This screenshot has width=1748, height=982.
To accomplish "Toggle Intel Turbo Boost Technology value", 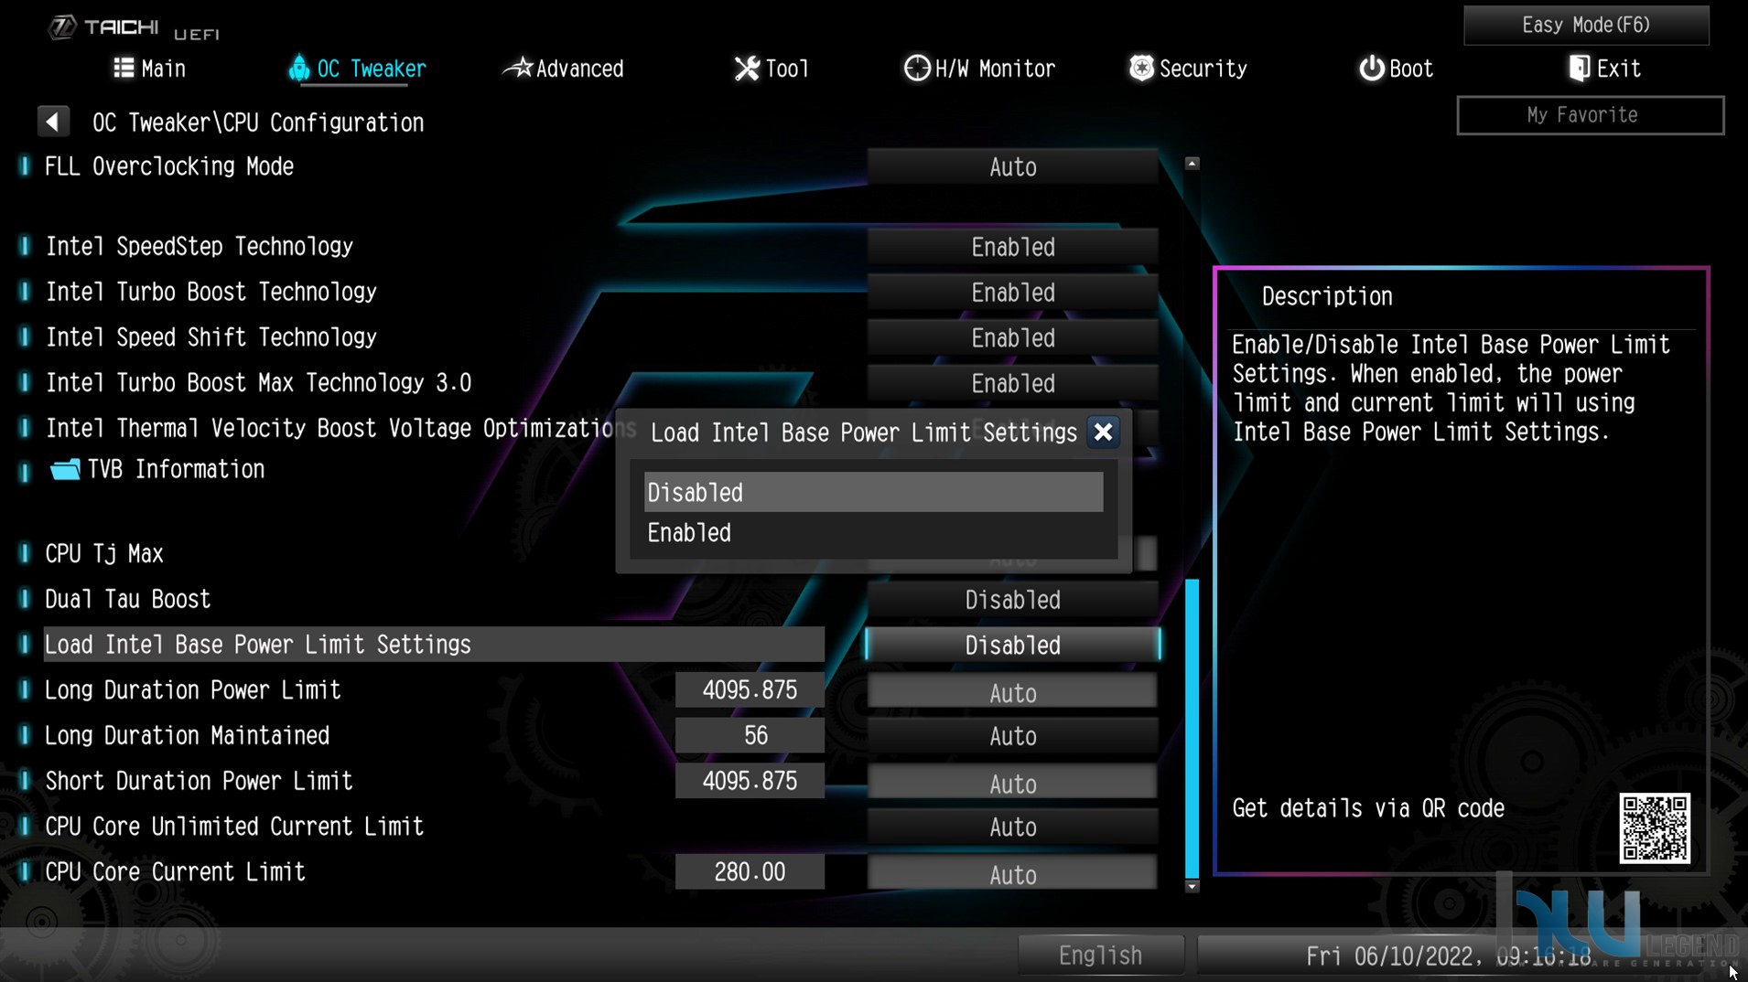I will tap(1012, 293).
